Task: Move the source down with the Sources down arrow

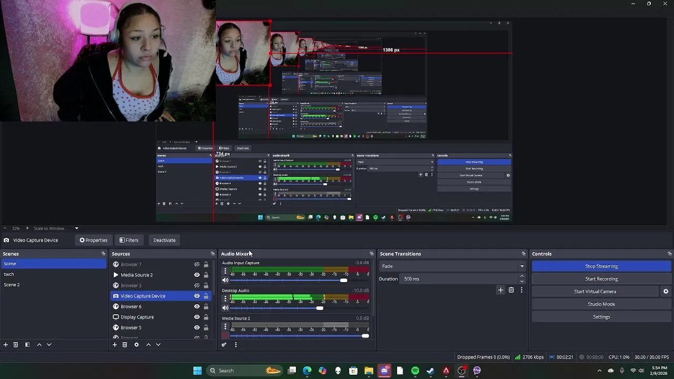Action: tap(158, 345)
